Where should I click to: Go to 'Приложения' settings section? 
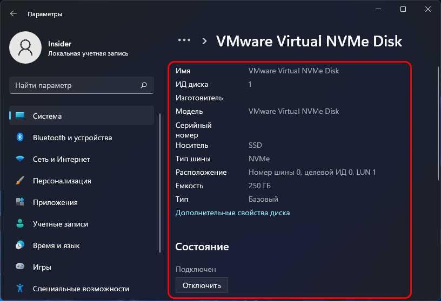pos(55,202)
